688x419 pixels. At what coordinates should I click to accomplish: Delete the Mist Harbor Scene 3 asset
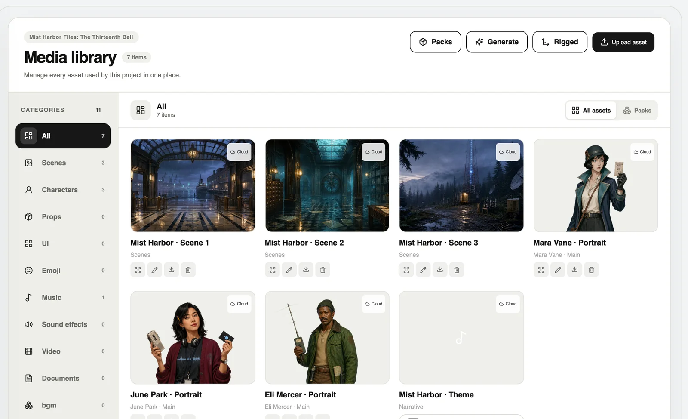pyautogui.click(x=457, y=270)
